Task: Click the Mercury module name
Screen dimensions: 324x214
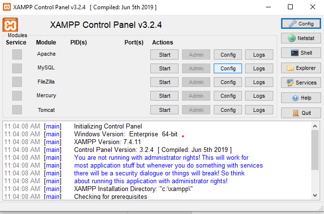Action: [x=46, y=95]
